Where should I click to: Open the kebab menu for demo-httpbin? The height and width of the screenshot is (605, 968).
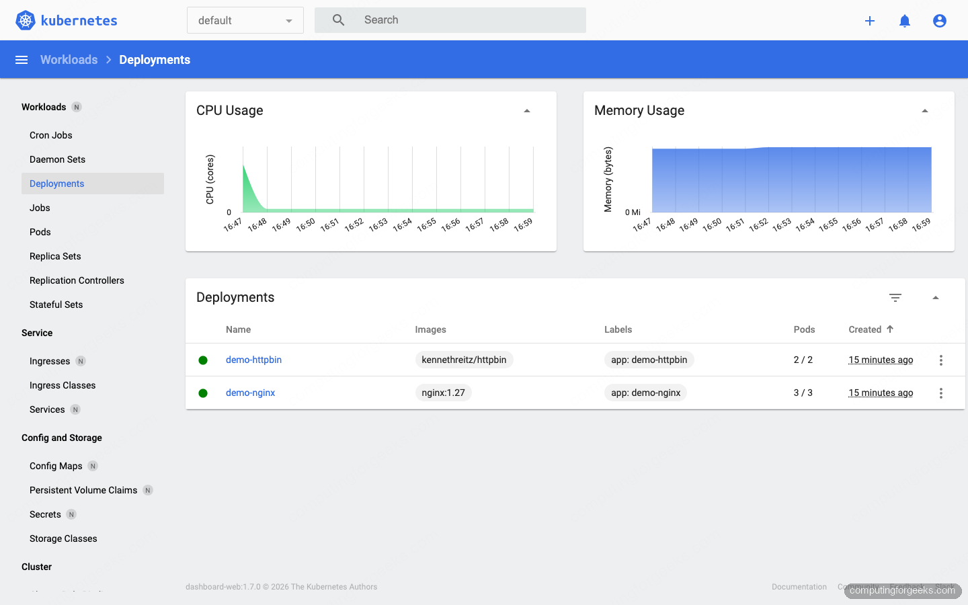(940, 360)
